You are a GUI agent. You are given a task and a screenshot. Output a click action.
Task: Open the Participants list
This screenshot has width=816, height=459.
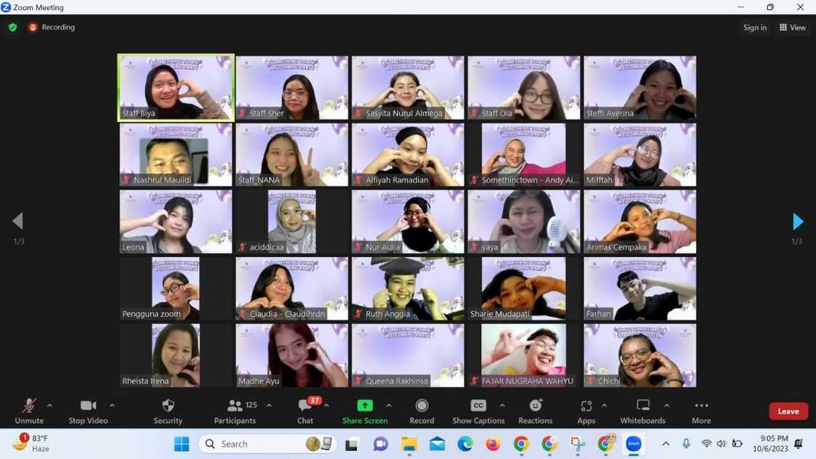[x=235, y=410]
